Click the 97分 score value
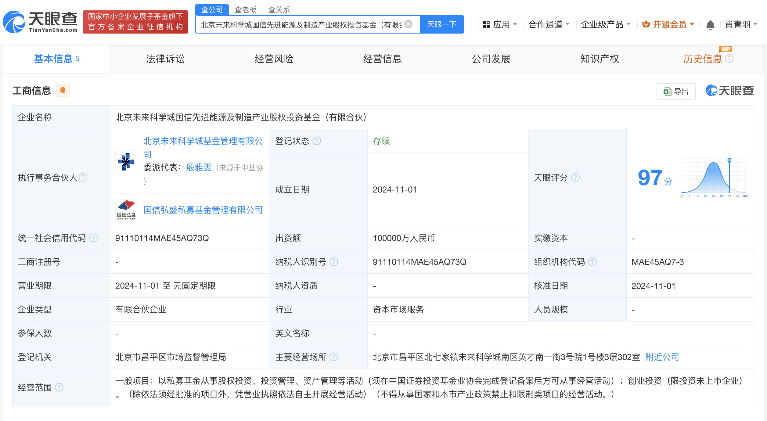This screenshot has height=421, width=767. pos(654,178)
